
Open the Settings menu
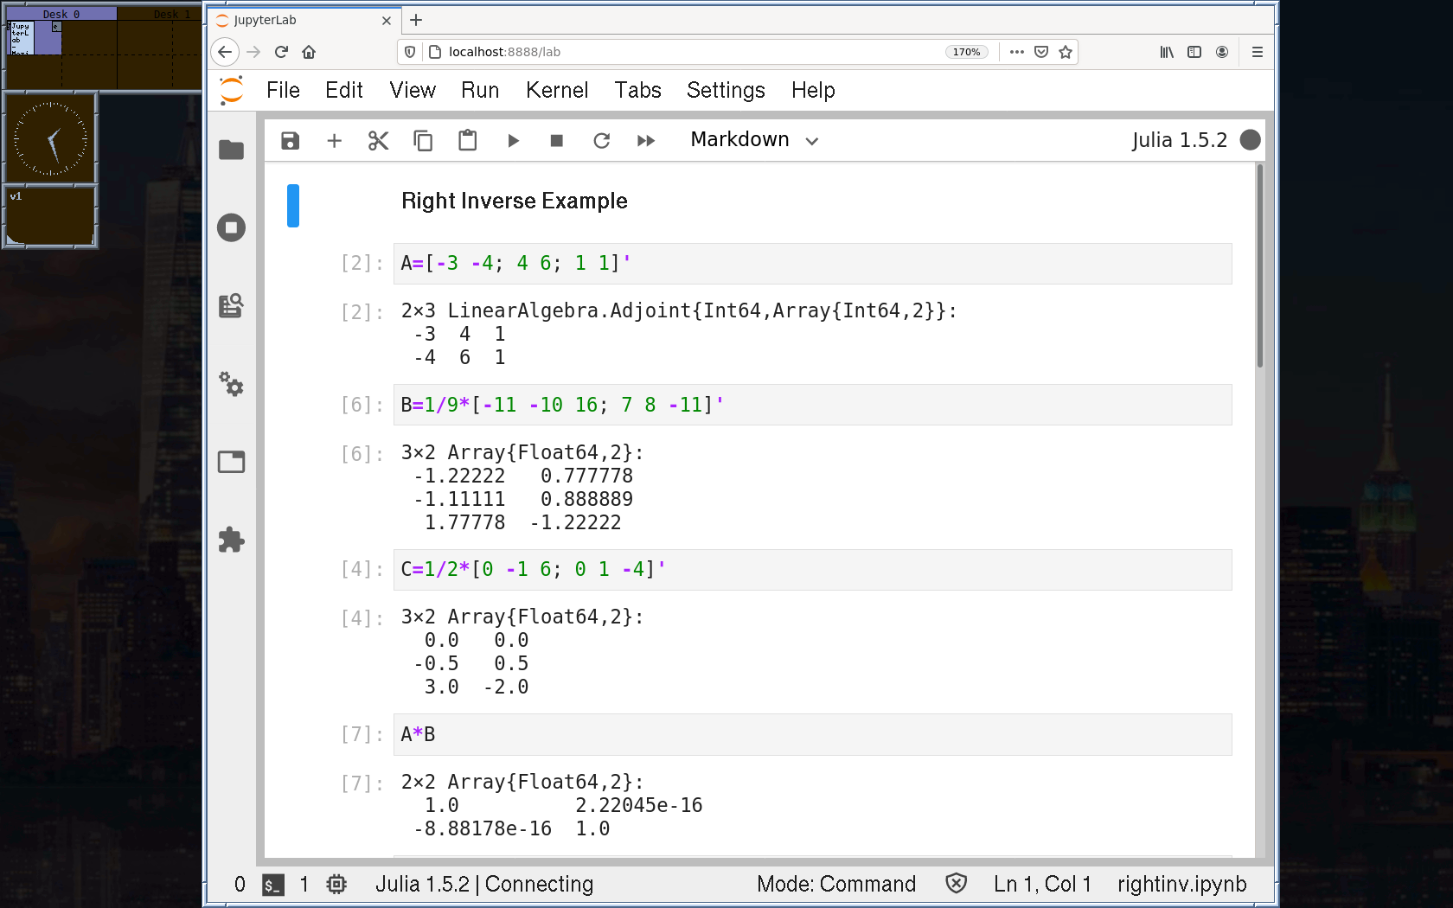(x=725, y=91)
